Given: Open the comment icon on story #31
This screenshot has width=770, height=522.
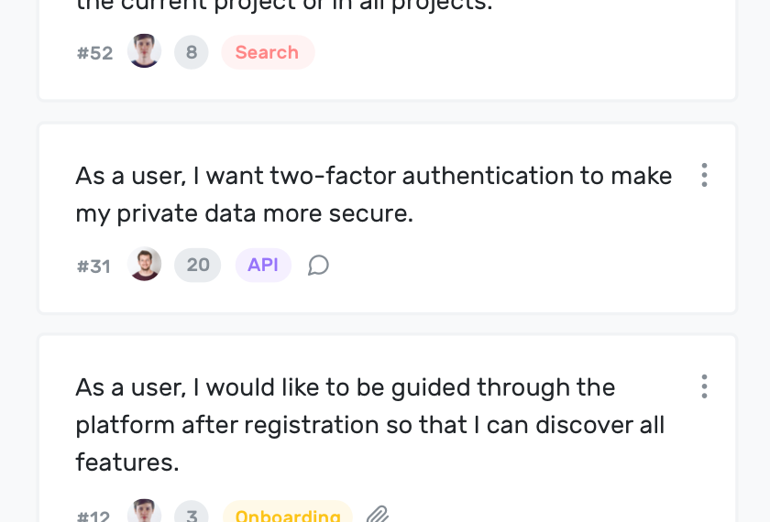Looking at the screenshot, I should tap(318, 266).
